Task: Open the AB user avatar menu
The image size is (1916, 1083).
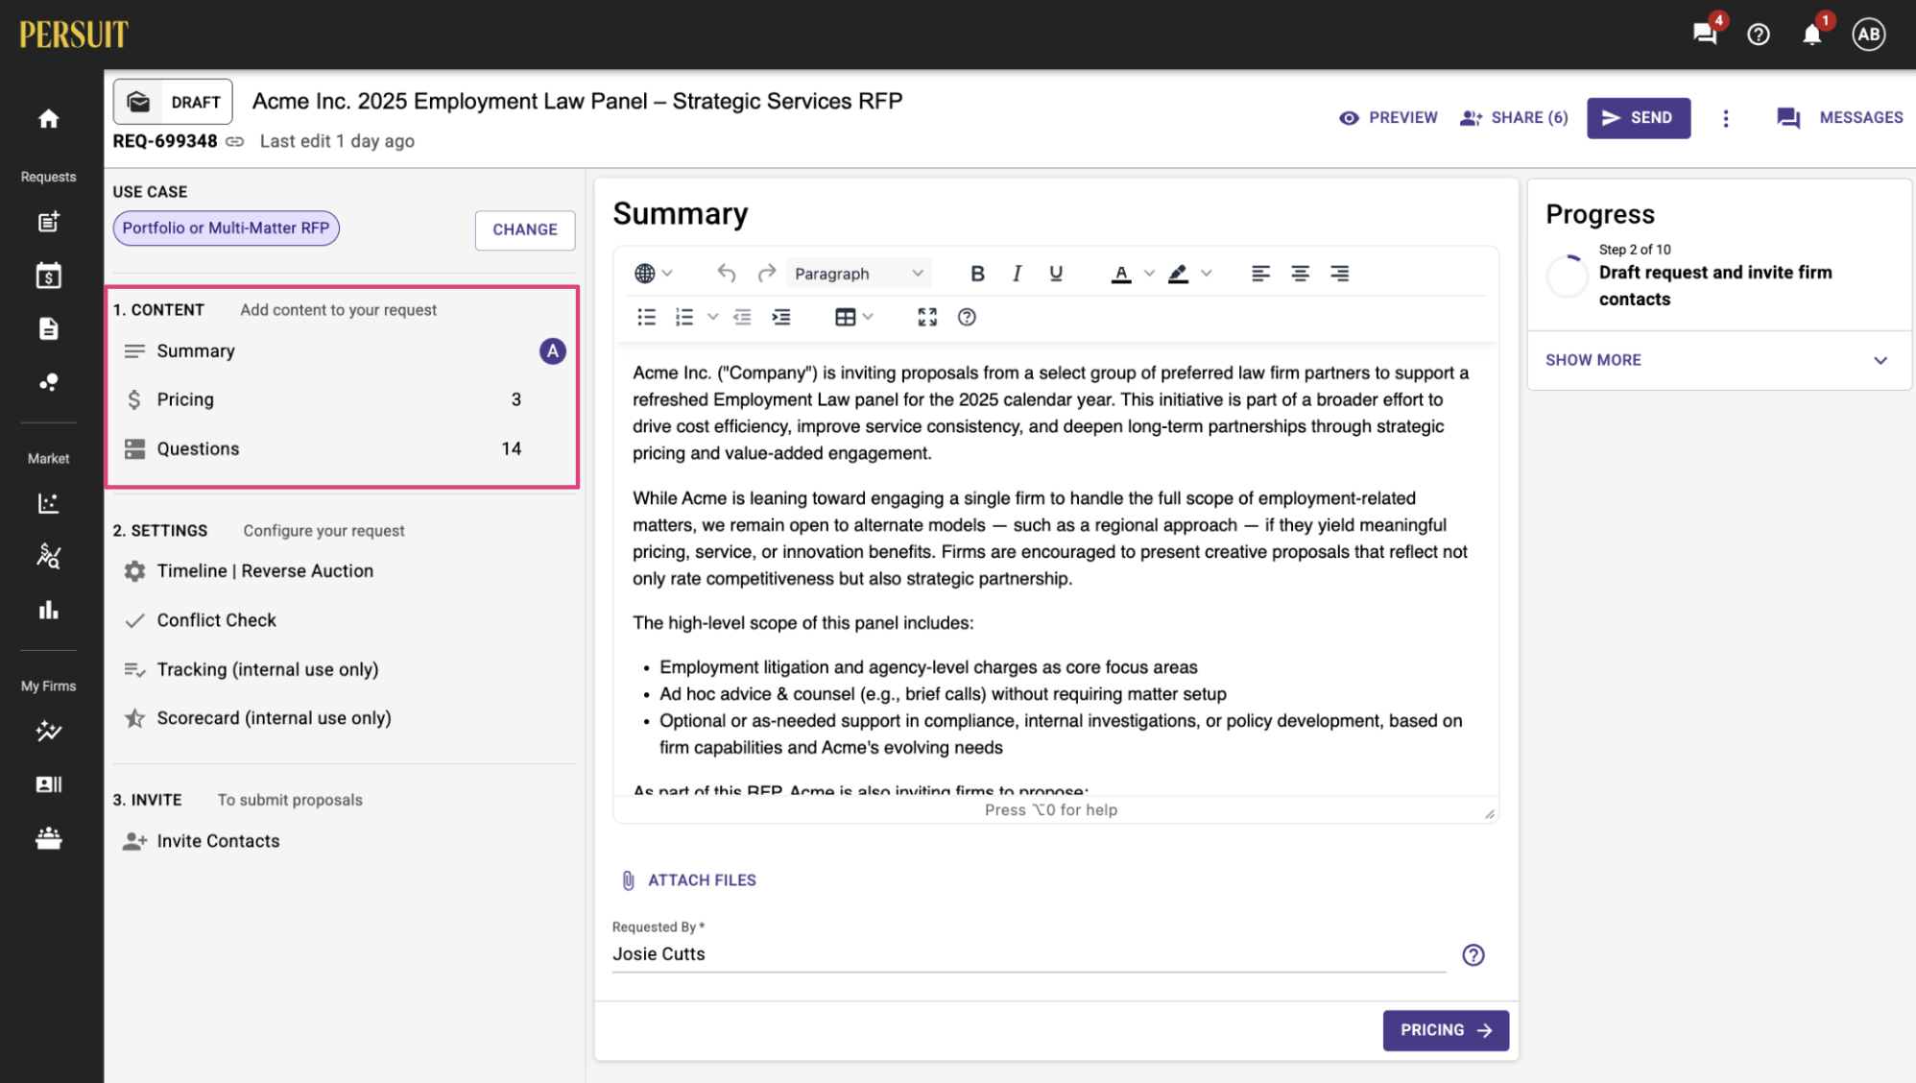Action: [x=1868, y=35]
